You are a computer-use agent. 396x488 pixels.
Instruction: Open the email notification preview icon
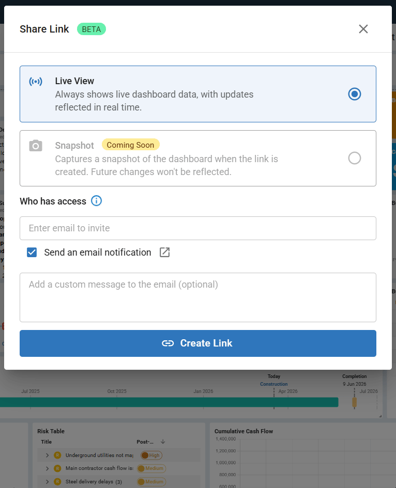tap(164, 253)
